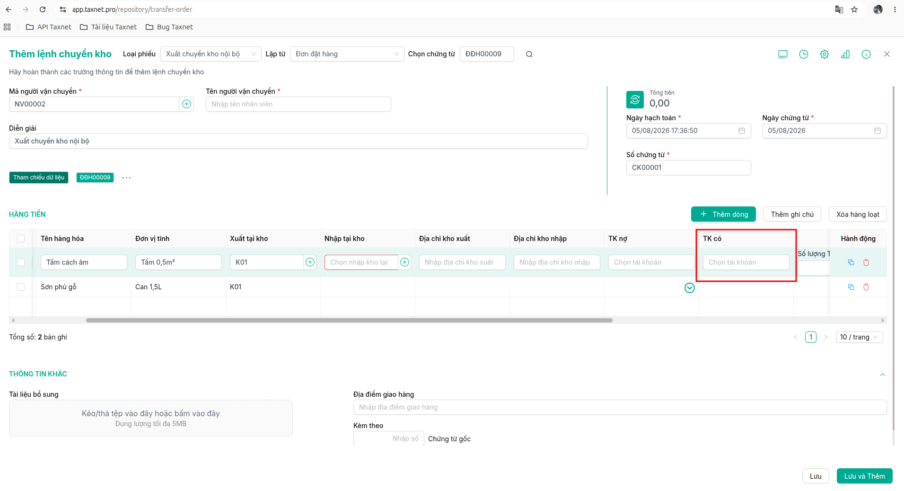Open the Bug Taxnet bookmark folder
The width and height of the screenshot is (904, 491).
[x=169, y=27]
